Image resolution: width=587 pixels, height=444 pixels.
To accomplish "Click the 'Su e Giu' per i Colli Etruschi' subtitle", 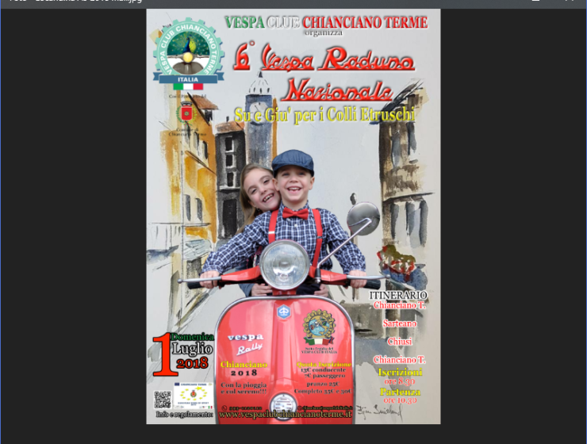I will pos(324,115).
